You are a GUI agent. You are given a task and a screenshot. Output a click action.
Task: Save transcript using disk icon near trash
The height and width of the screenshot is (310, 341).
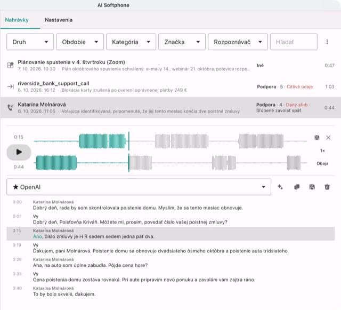pos(312,187)
